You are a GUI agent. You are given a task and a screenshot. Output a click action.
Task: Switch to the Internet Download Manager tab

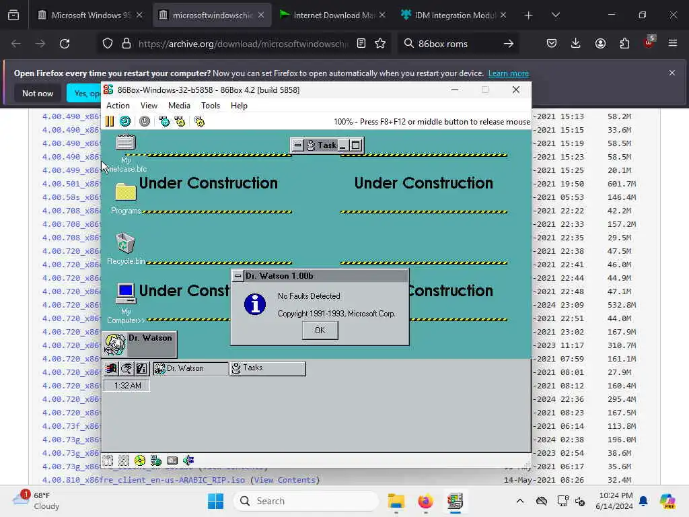point(331,15)
